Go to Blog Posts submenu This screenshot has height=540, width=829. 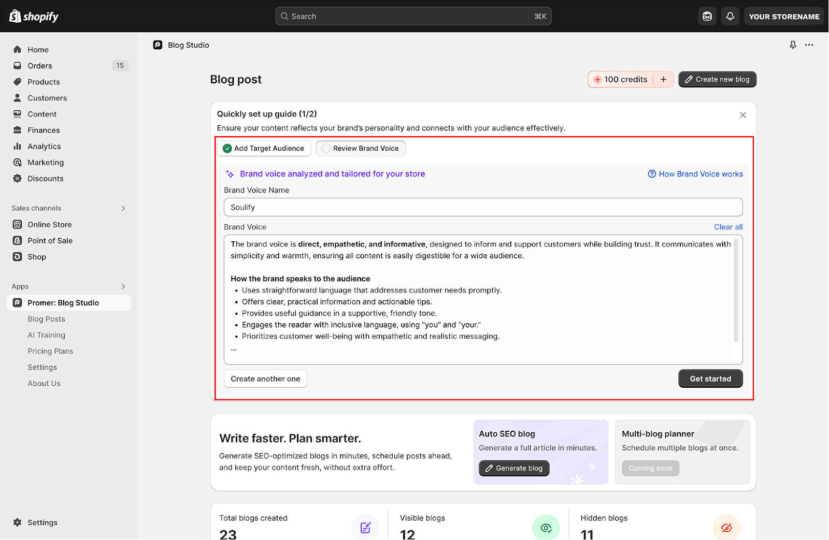47,319
